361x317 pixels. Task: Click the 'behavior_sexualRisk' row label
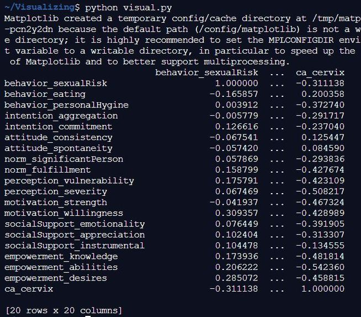pos(56,84)
